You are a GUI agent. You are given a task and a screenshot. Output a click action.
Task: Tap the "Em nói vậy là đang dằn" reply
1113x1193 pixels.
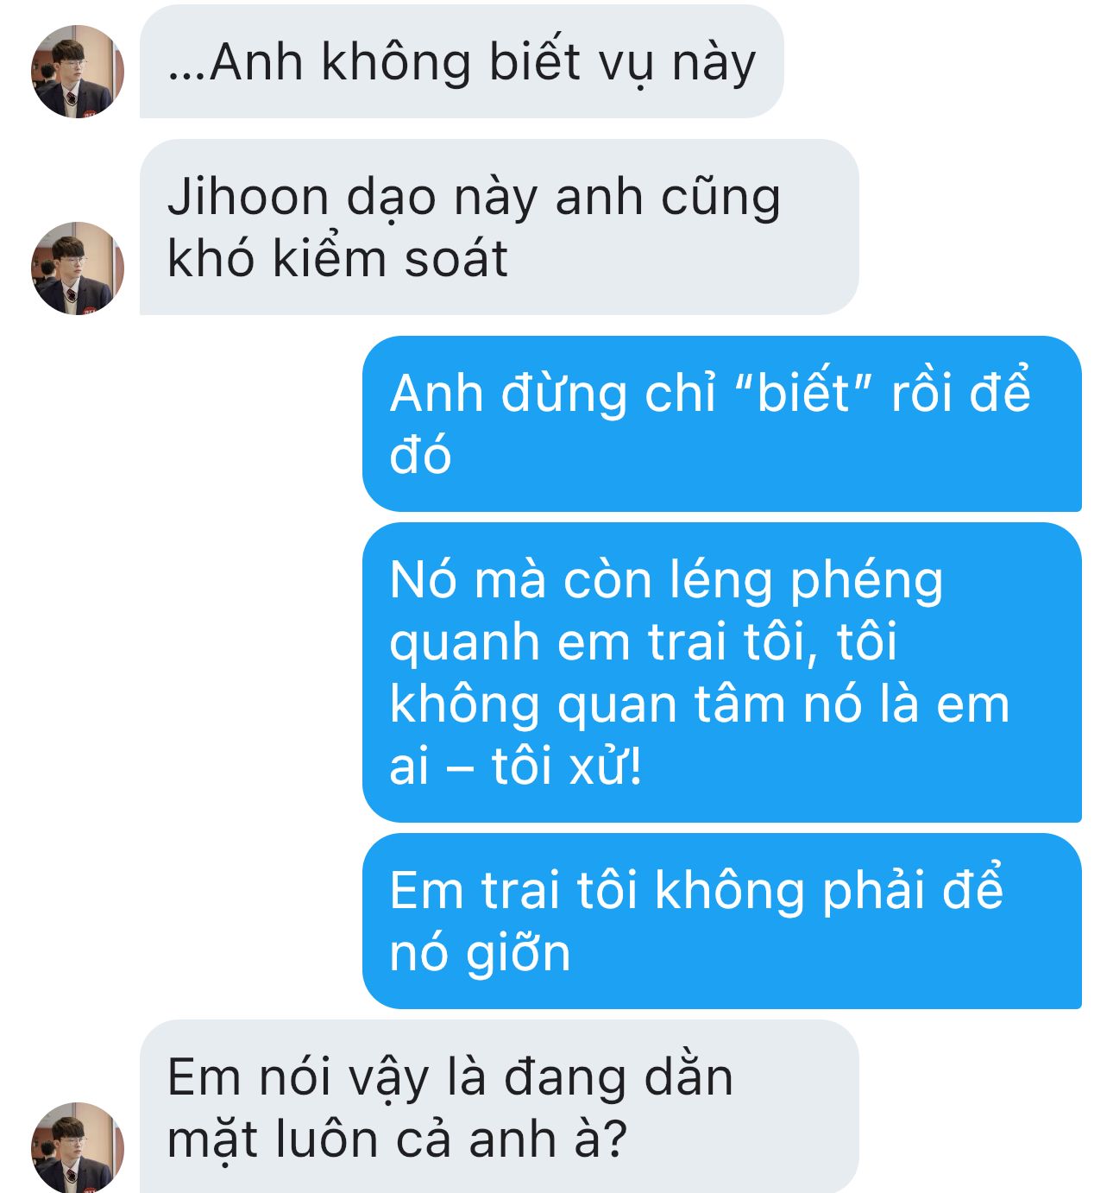coord(500,1107)
